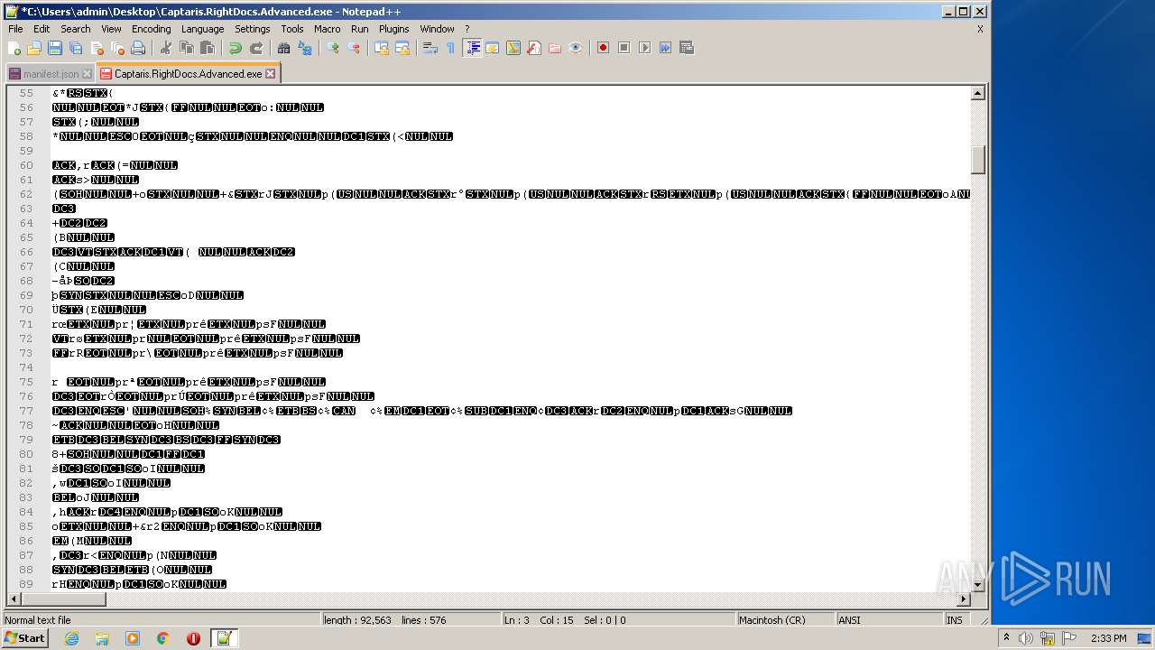
Task: Zoom out of the text
Action: tap(354, 48)
